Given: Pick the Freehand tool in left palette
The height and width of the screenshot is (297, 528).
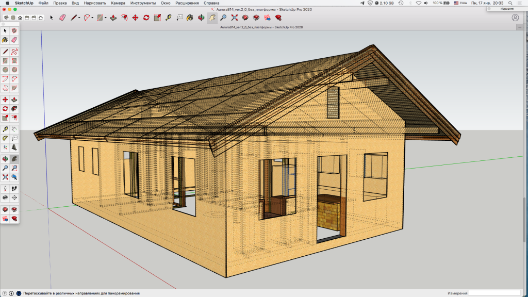Looking at the screenshot, I should pos(14,52).
